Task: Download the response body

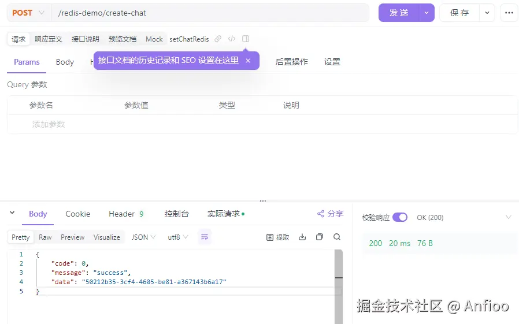Action: click(x=302, y=237)
